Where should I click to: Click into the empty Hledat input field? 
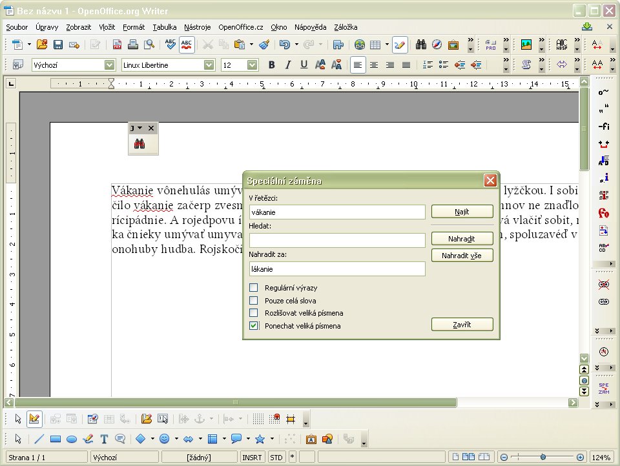click(336, 240)
